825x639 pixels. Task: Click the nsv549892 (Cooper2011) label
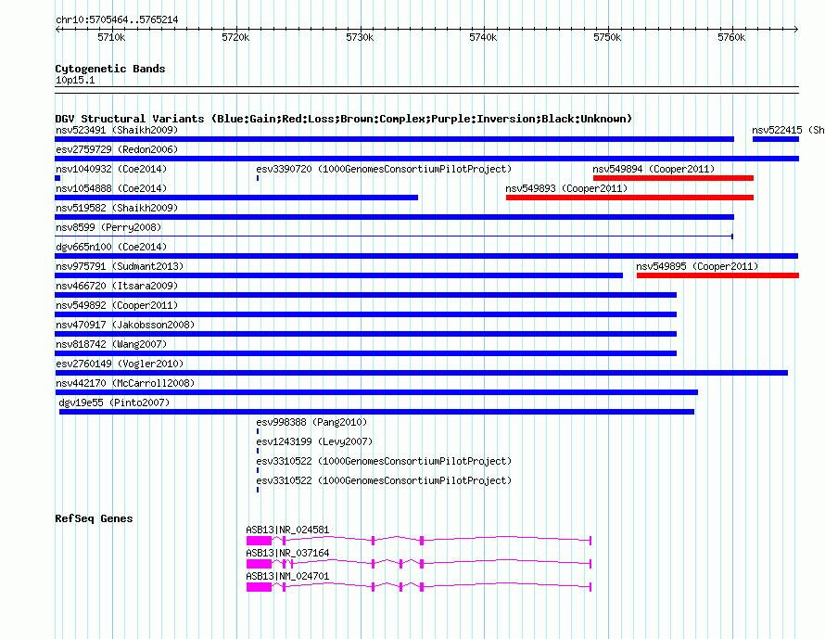pos(117,305)
